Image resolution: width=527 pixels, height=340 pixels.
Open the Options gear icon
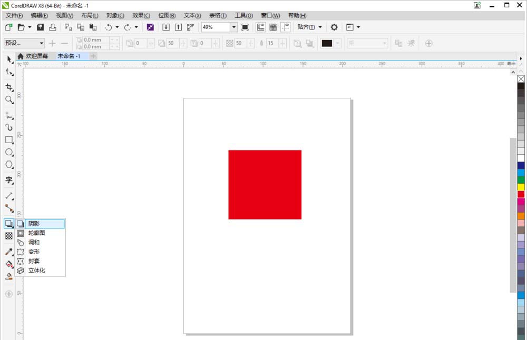coord(334,27)
